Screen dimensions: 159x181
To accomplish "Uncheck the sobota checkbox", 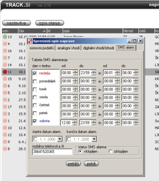I will coord(35,121).
